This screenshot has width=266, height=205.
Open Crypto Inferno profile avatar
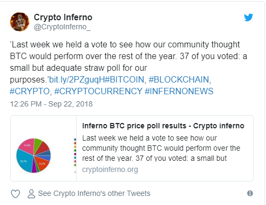coord(20,22)
